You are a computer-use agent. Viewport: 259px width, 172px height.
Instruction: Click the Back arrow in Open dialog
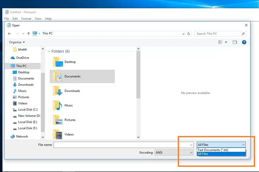point(9,34)
